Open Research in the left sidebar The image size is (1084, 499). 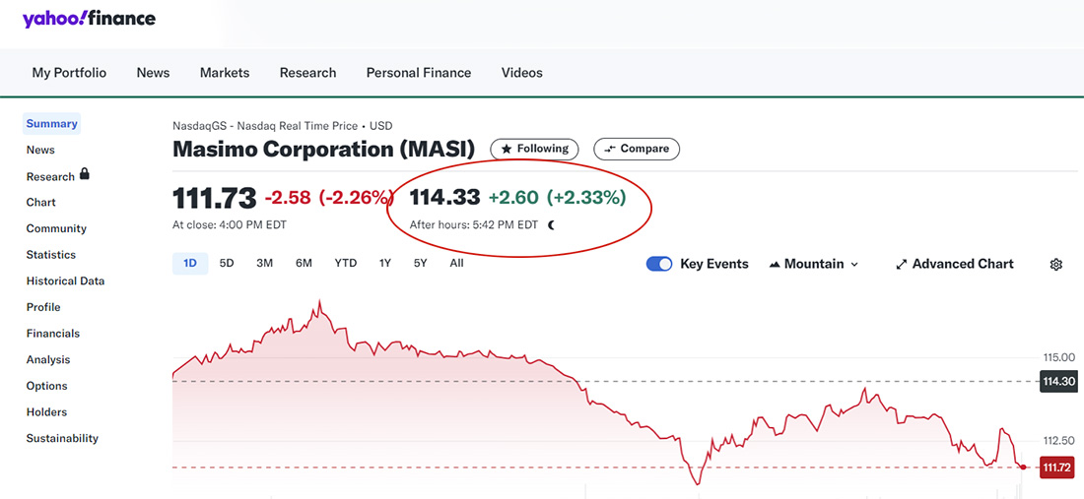pyautogui.click(x=50, y=177)
